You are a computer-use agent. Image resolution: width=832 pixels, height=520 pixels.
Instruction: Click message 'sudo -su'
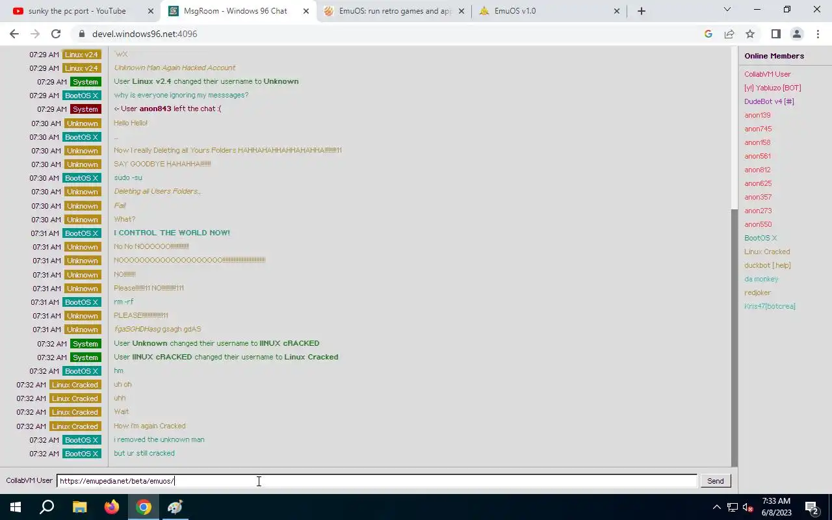[128, 177]
